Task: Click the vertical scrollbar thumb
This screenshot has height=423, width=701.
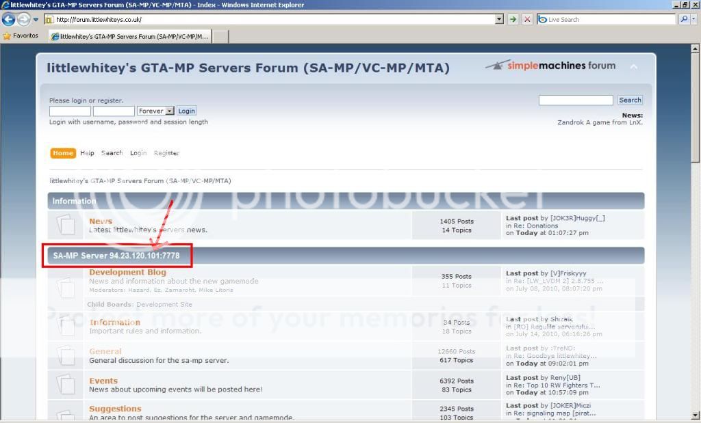Action: [696, 107]
